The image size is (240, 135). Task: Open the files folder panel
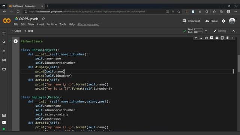click(4, 69)
